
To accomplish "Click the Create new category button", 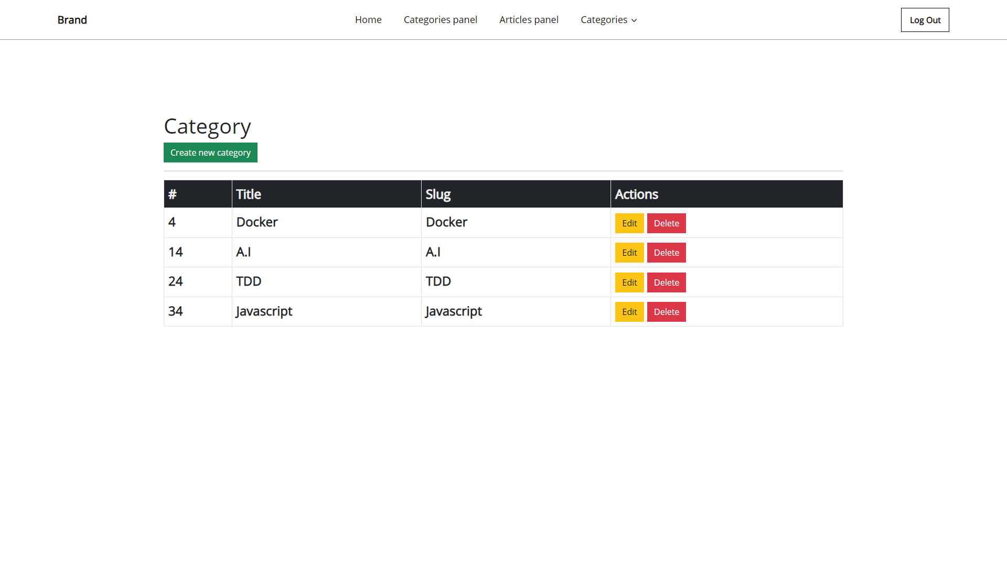I will point(210,153).
